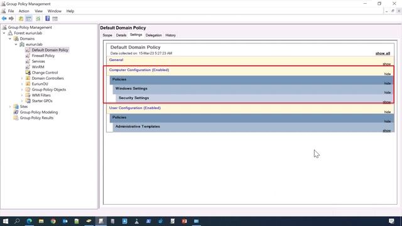Click the Group Policy Objects folder icon

pyautogui.click(x=28, y=89)
